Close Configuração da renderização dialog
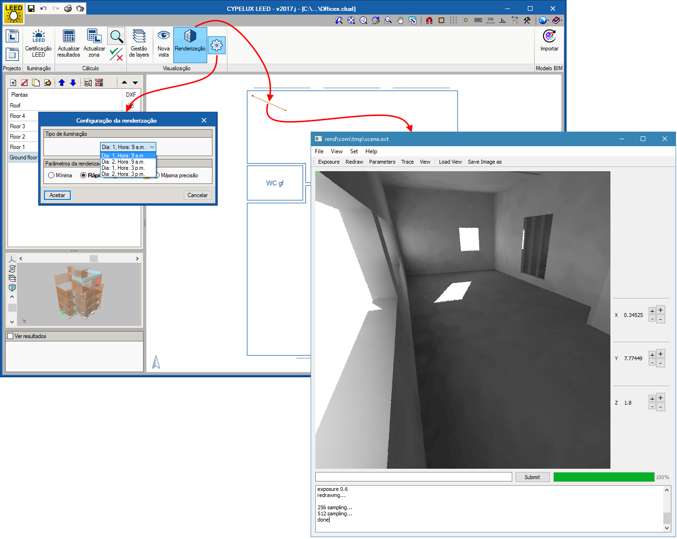The height and width of the screenshot is (539, 677). [x=204, y=120]
